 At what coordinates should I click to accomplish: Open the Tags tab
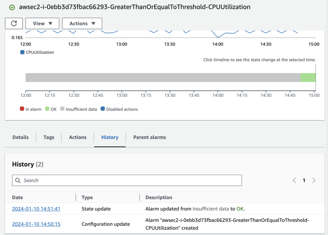pyautogui.click(x=49, y=137)
